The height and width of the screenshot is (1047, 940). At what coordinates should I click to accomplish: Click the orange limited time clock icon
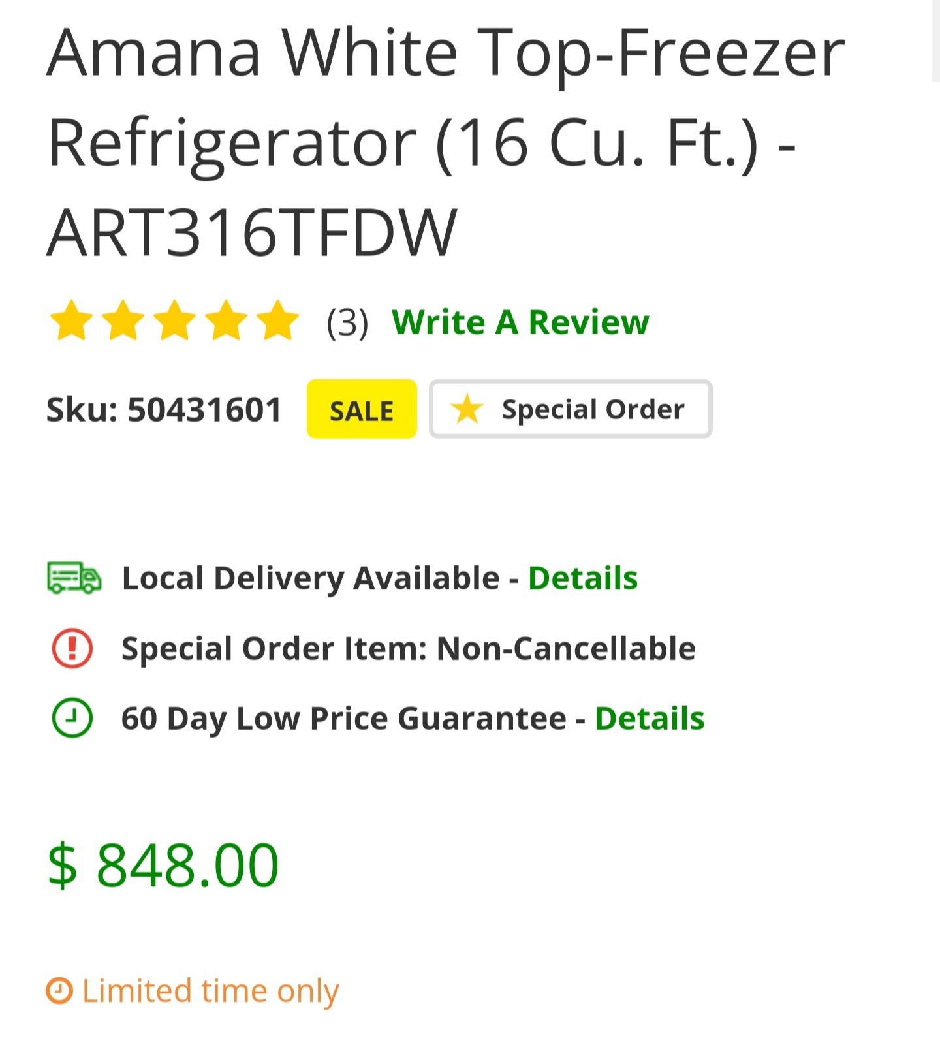(x=59, y=990)
